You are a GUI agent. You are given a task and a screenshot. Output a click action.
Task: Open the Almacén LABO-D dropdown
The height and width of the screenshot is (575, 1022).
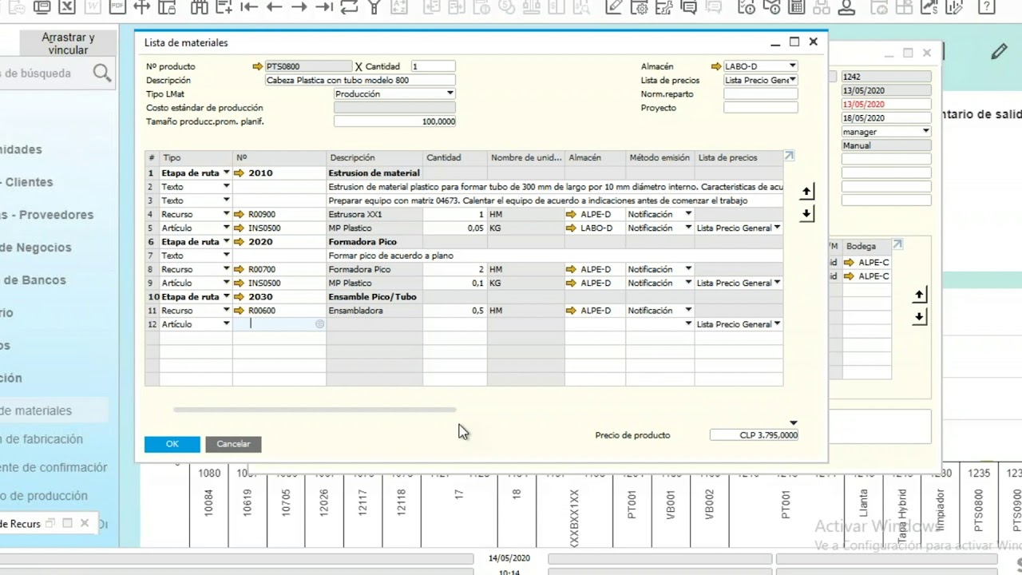[x=792, y=66]
